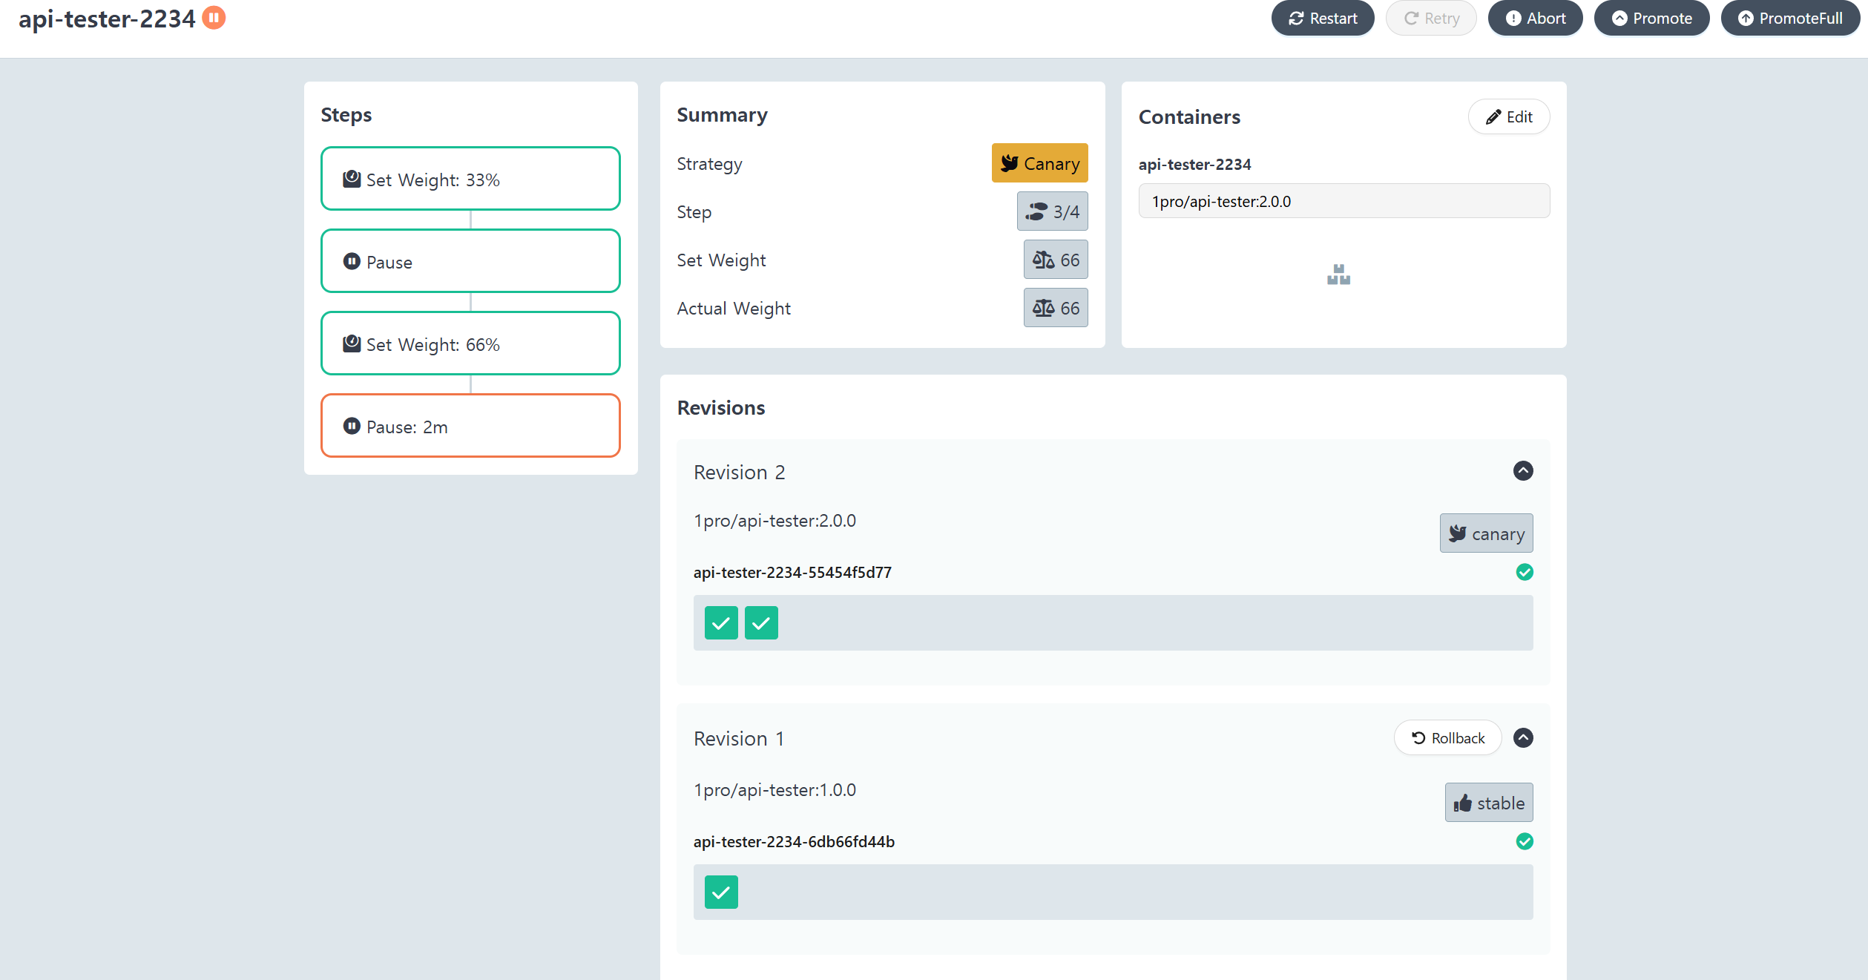Click the Actual Weight 66 balance badge
This screenshot has width=1868, height=980.
(1055, 309)
